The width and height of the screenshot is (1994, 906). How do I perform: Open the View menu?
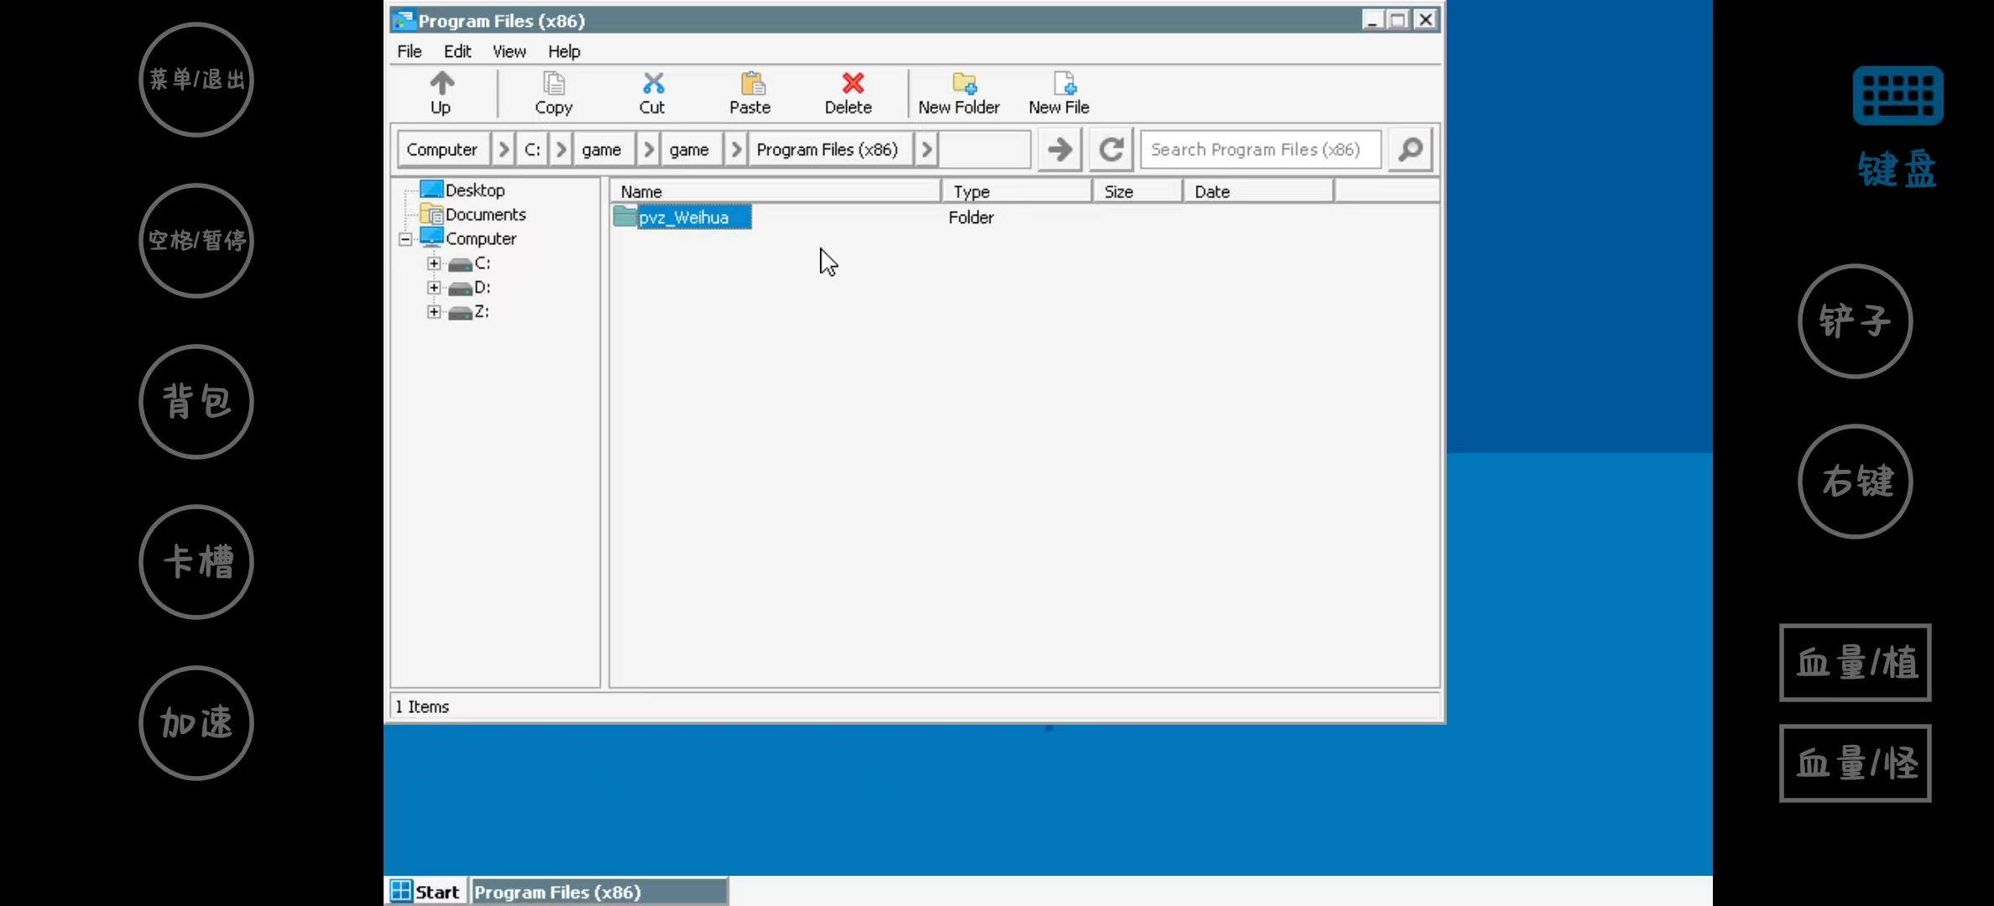point(509,51)
